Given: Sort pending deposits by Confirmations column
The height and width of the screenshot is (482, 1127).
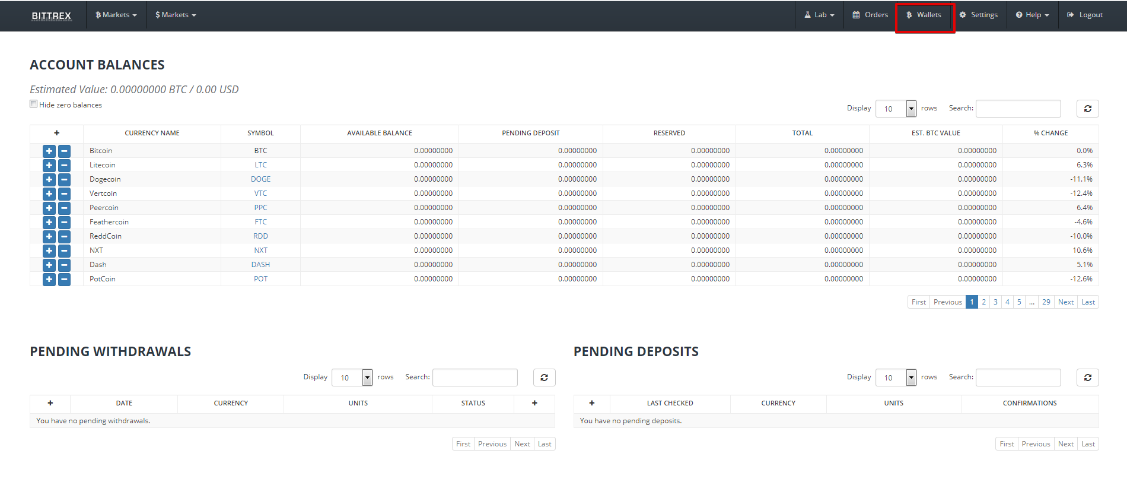Looking at the screenshot, I should pos(1030,403).
